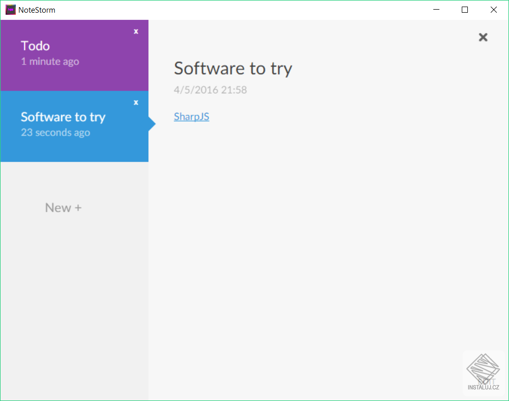This screenshot has width=509, height=401.
Task: Click the minimize icon in the title bar
Action: tap(436, 9)
